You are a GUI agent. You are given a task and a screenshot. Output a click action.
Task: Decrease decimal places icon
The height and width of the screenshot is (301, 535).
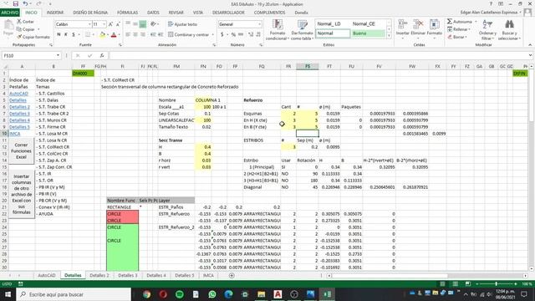(258, 34)
